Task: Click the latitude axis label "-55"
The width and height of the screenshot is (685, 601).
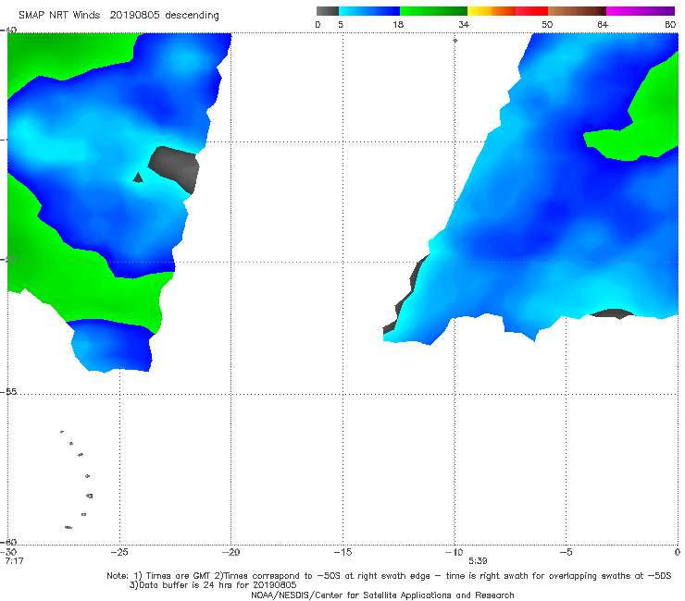Action: [x=8, y=391]
